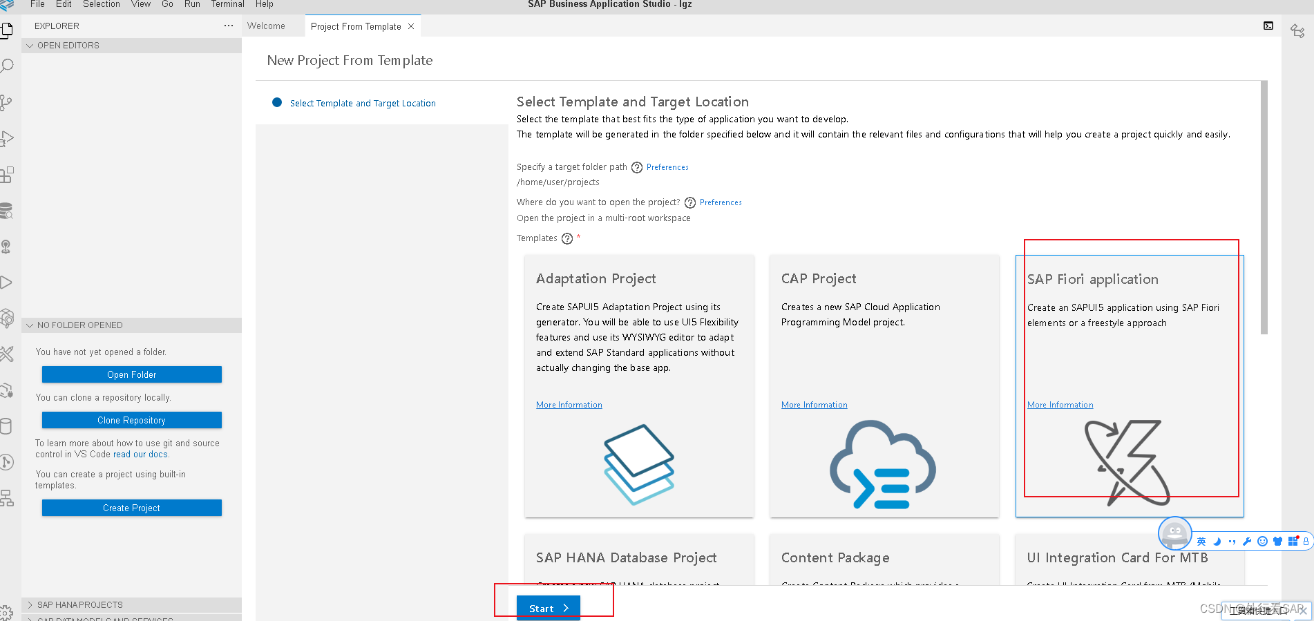Click the Open Folder button
The image size is (1314, 621).
pos(132,374)
